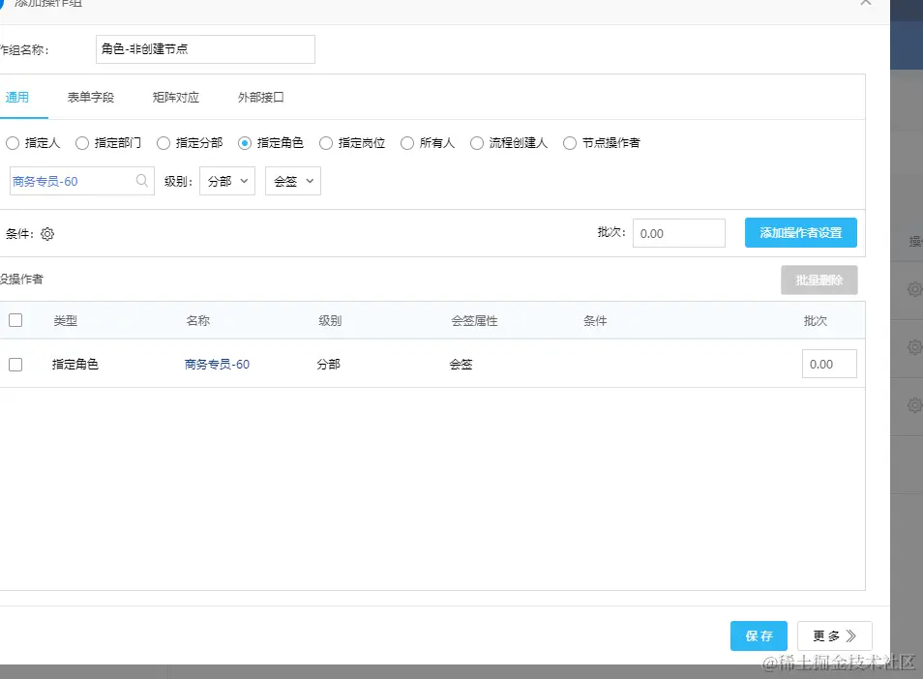Switch to the 表单字段 tab

[x=91, y=97]
